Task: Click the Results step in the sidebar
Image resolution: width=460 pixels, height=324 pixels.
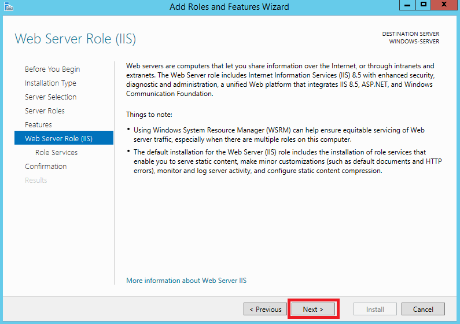Action: (x=36, y=180)
